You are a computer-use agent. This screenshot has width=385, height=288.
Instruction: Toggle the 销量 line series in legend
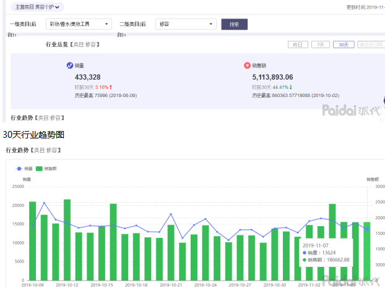pyautogui.click(x=24, y=169)
